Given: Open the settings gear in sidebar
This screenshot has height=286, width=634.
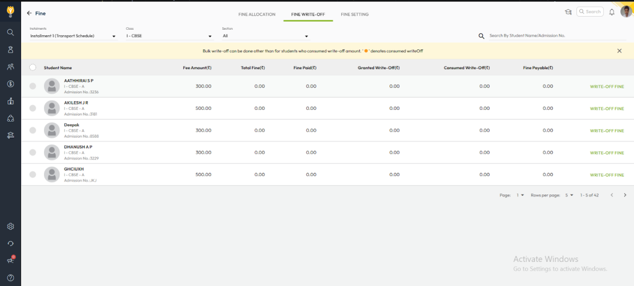Looking at the screenshot, I should (11, 227).
